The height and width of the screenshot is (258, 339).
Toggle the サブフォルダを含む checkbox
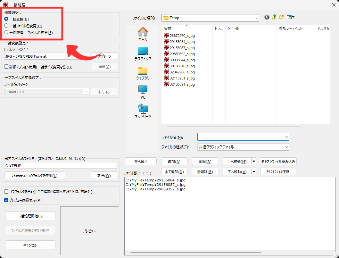pos(6,191)
